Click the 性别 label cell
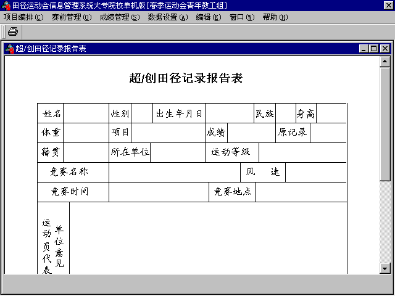Screen dimensions: 395x296 coord(120,113)
